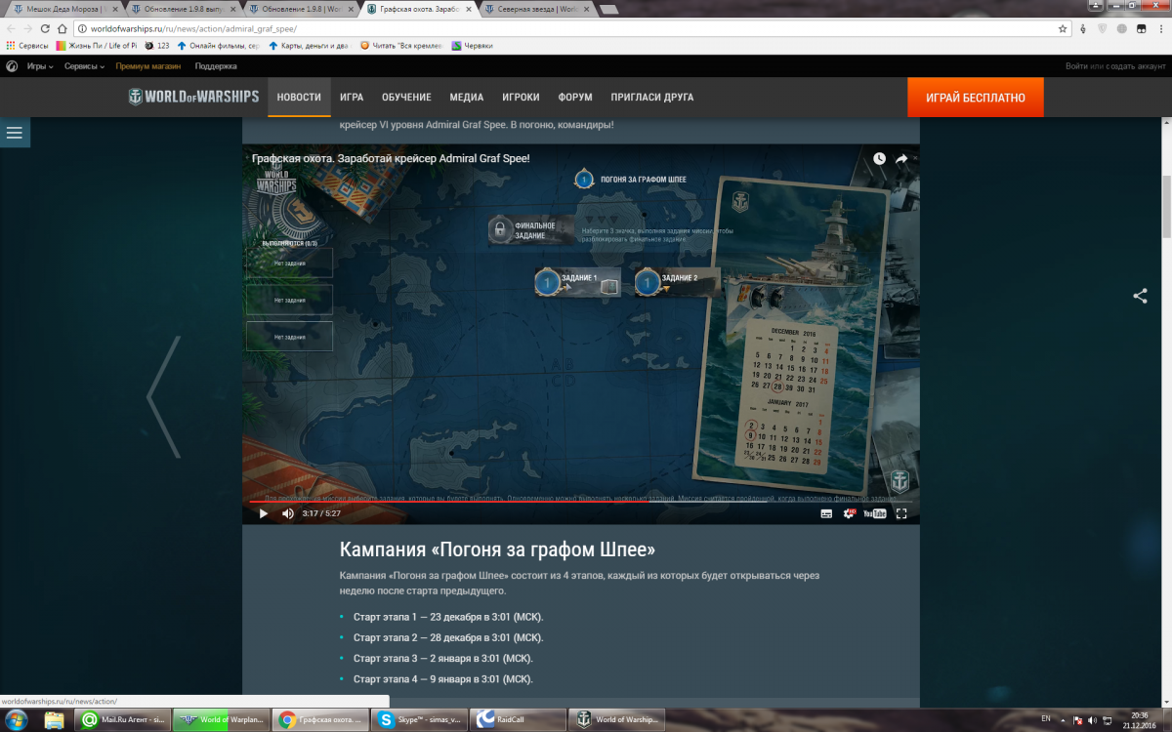
Task: Click the video share arrow icon
Action: 901,158
